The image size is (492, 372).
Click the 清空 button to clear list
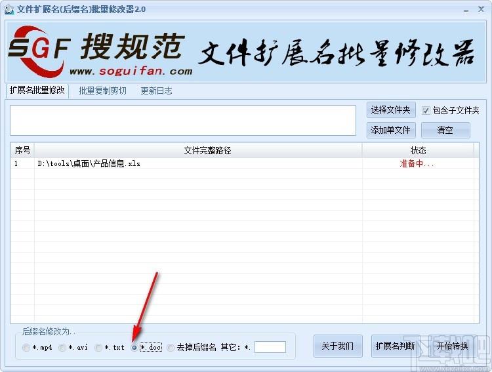[x=445, y=130]
